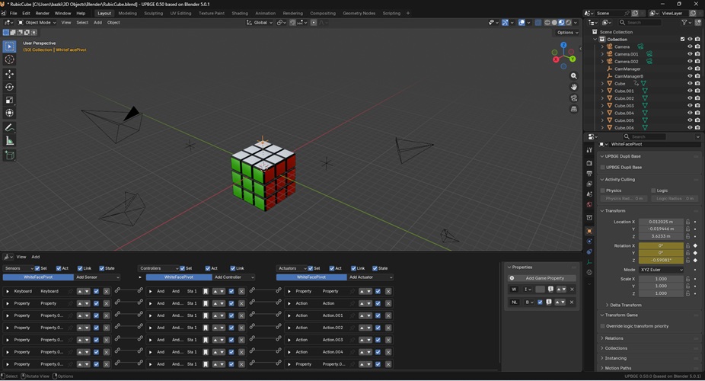
Task: Switch to wireframe viewport shading
Action: click(x=547, y=23)
